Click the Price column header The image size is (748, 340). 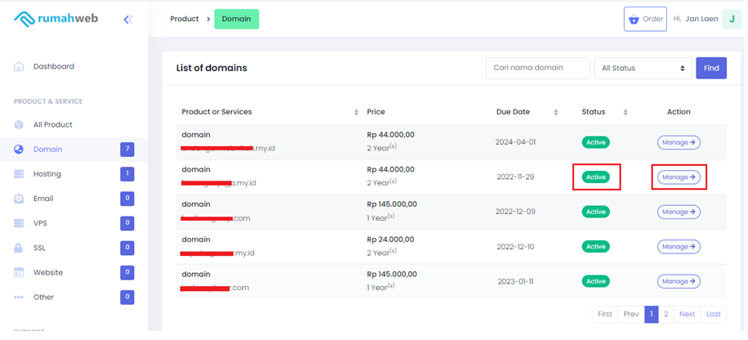tap(376, 112)
